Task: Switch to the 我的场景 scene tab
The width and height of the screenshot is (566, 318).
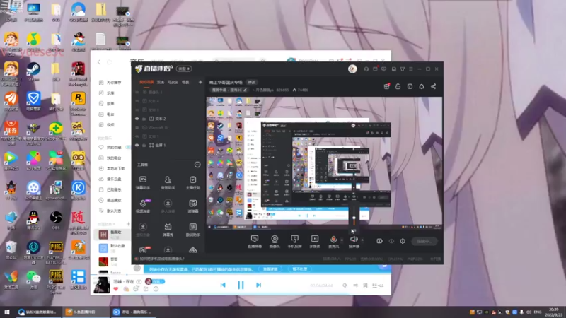Action: (x=146, y=83)
